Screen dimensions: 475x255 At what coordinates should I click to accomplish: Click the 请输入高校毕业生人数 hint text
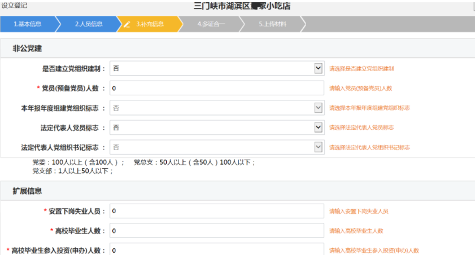[356, 231]
